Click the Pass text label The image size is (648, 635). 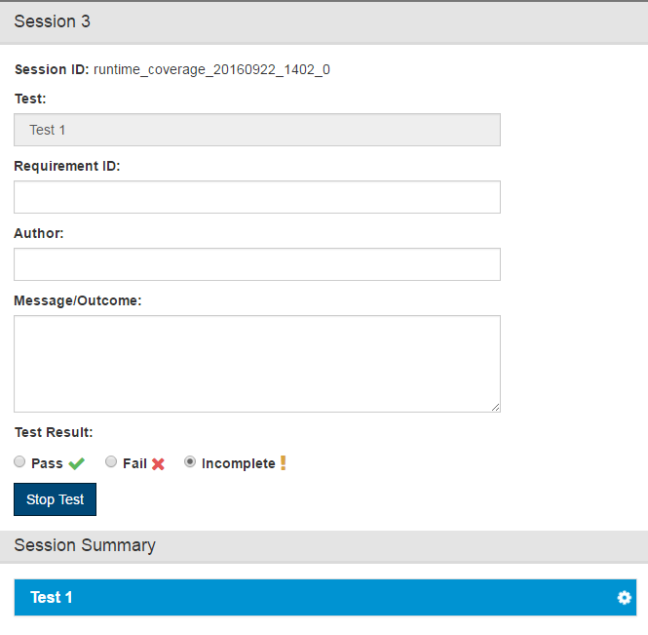[47, 463]
